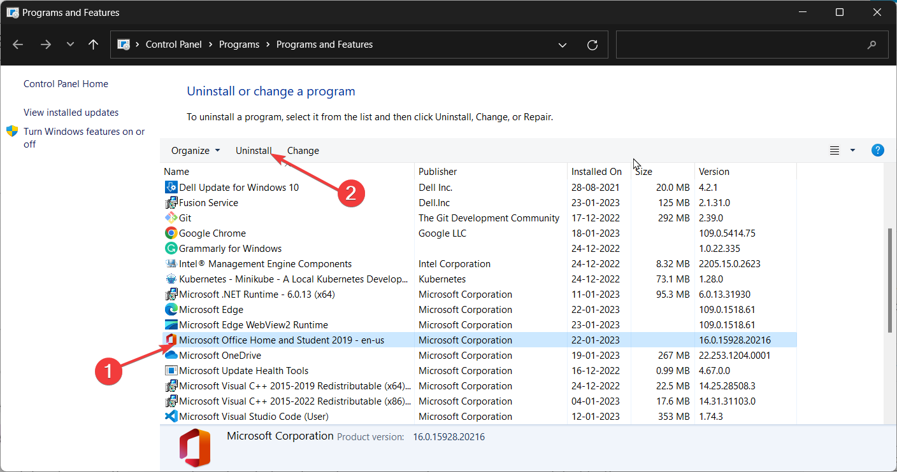The height and width of the screenshot is (472, 897).
Task: Expand the address bar history dropdown
Action: point(563,45)
